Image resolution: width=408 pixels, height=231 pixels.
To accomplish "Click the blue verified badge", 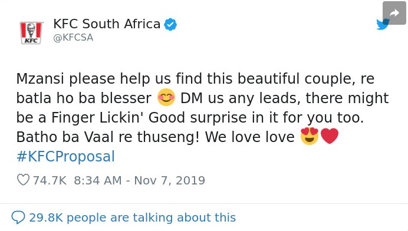I will click(170, 24).
